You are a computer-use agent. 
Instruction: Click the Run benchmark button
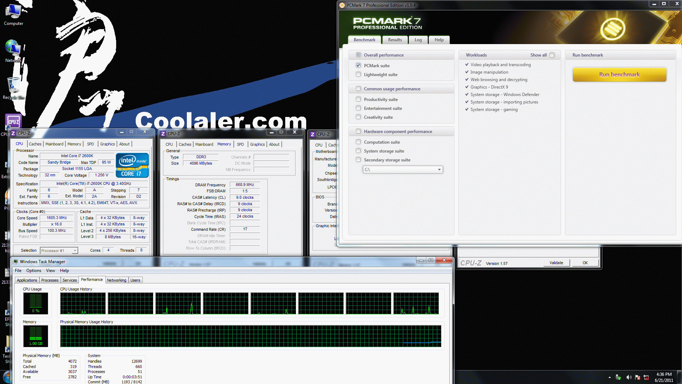coord(619,75)
